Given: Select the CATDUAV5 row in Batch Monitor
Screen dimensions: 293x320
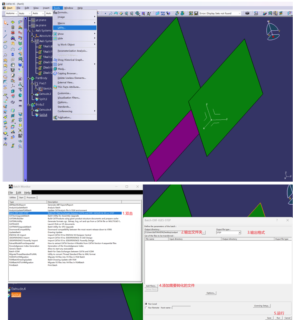Looking at the screenshot, I should (x=65, y=224).
